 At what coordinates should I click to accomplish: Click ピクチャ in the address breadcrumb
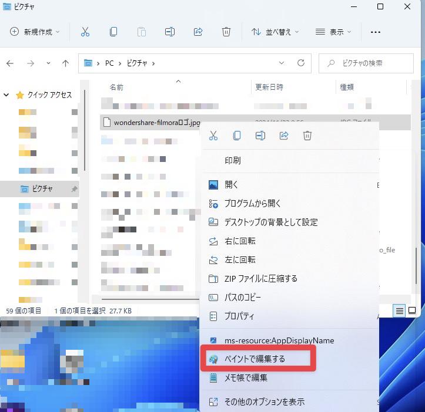click(137, 63)
